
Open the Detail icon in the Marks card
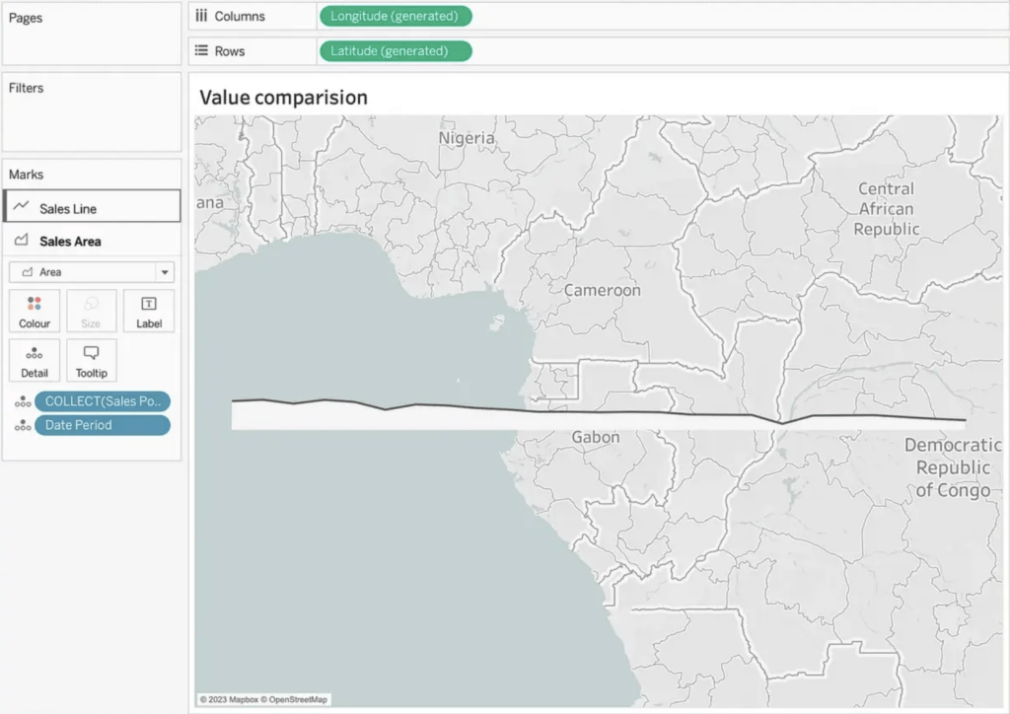coord(35,360)
